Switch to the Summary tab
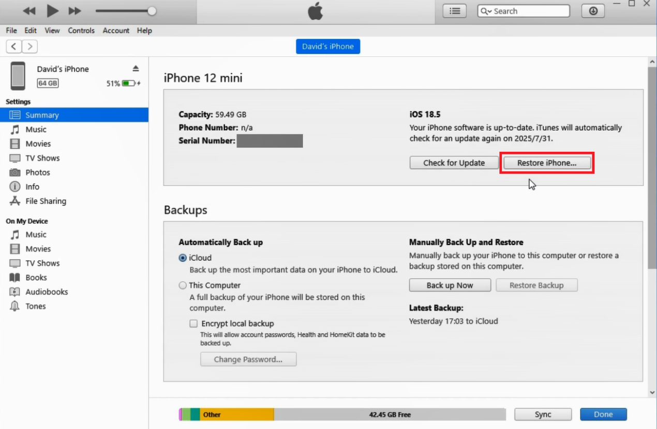Image resolution: width=657 pixels, height=429 pixels. click(x=42, y=115)
